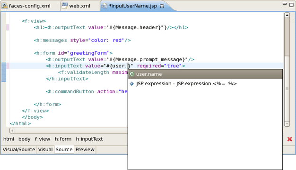Select body in the tag breadcrumb
The height and width of the screenshot is (170, 296).
[x=25, y=139]
